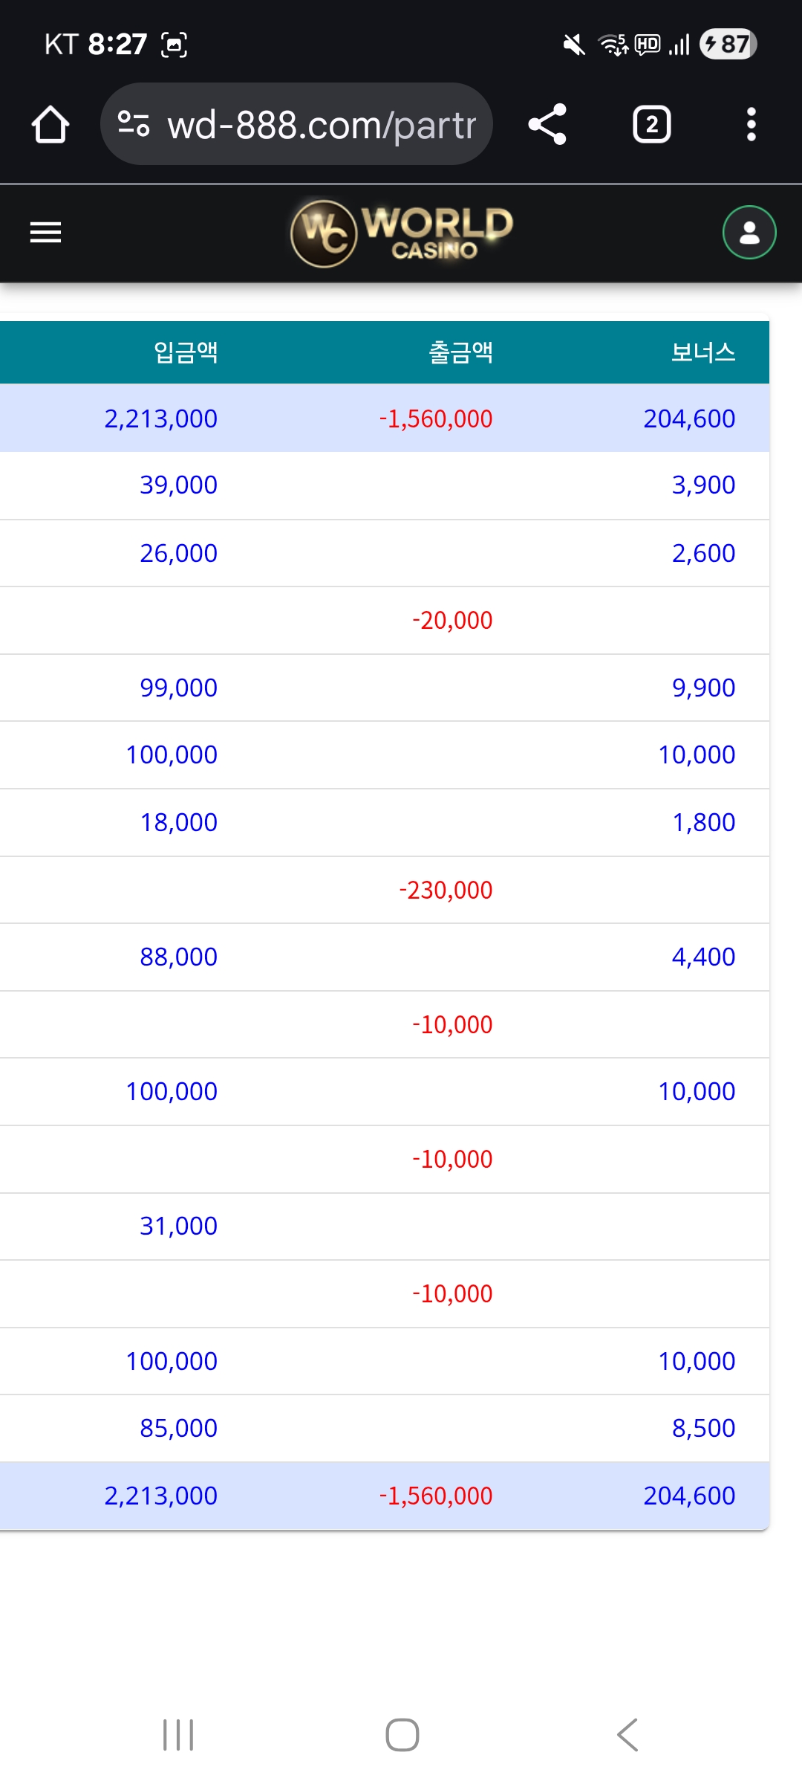Open the tab switcher showing 2 tabs

(651, 124)
